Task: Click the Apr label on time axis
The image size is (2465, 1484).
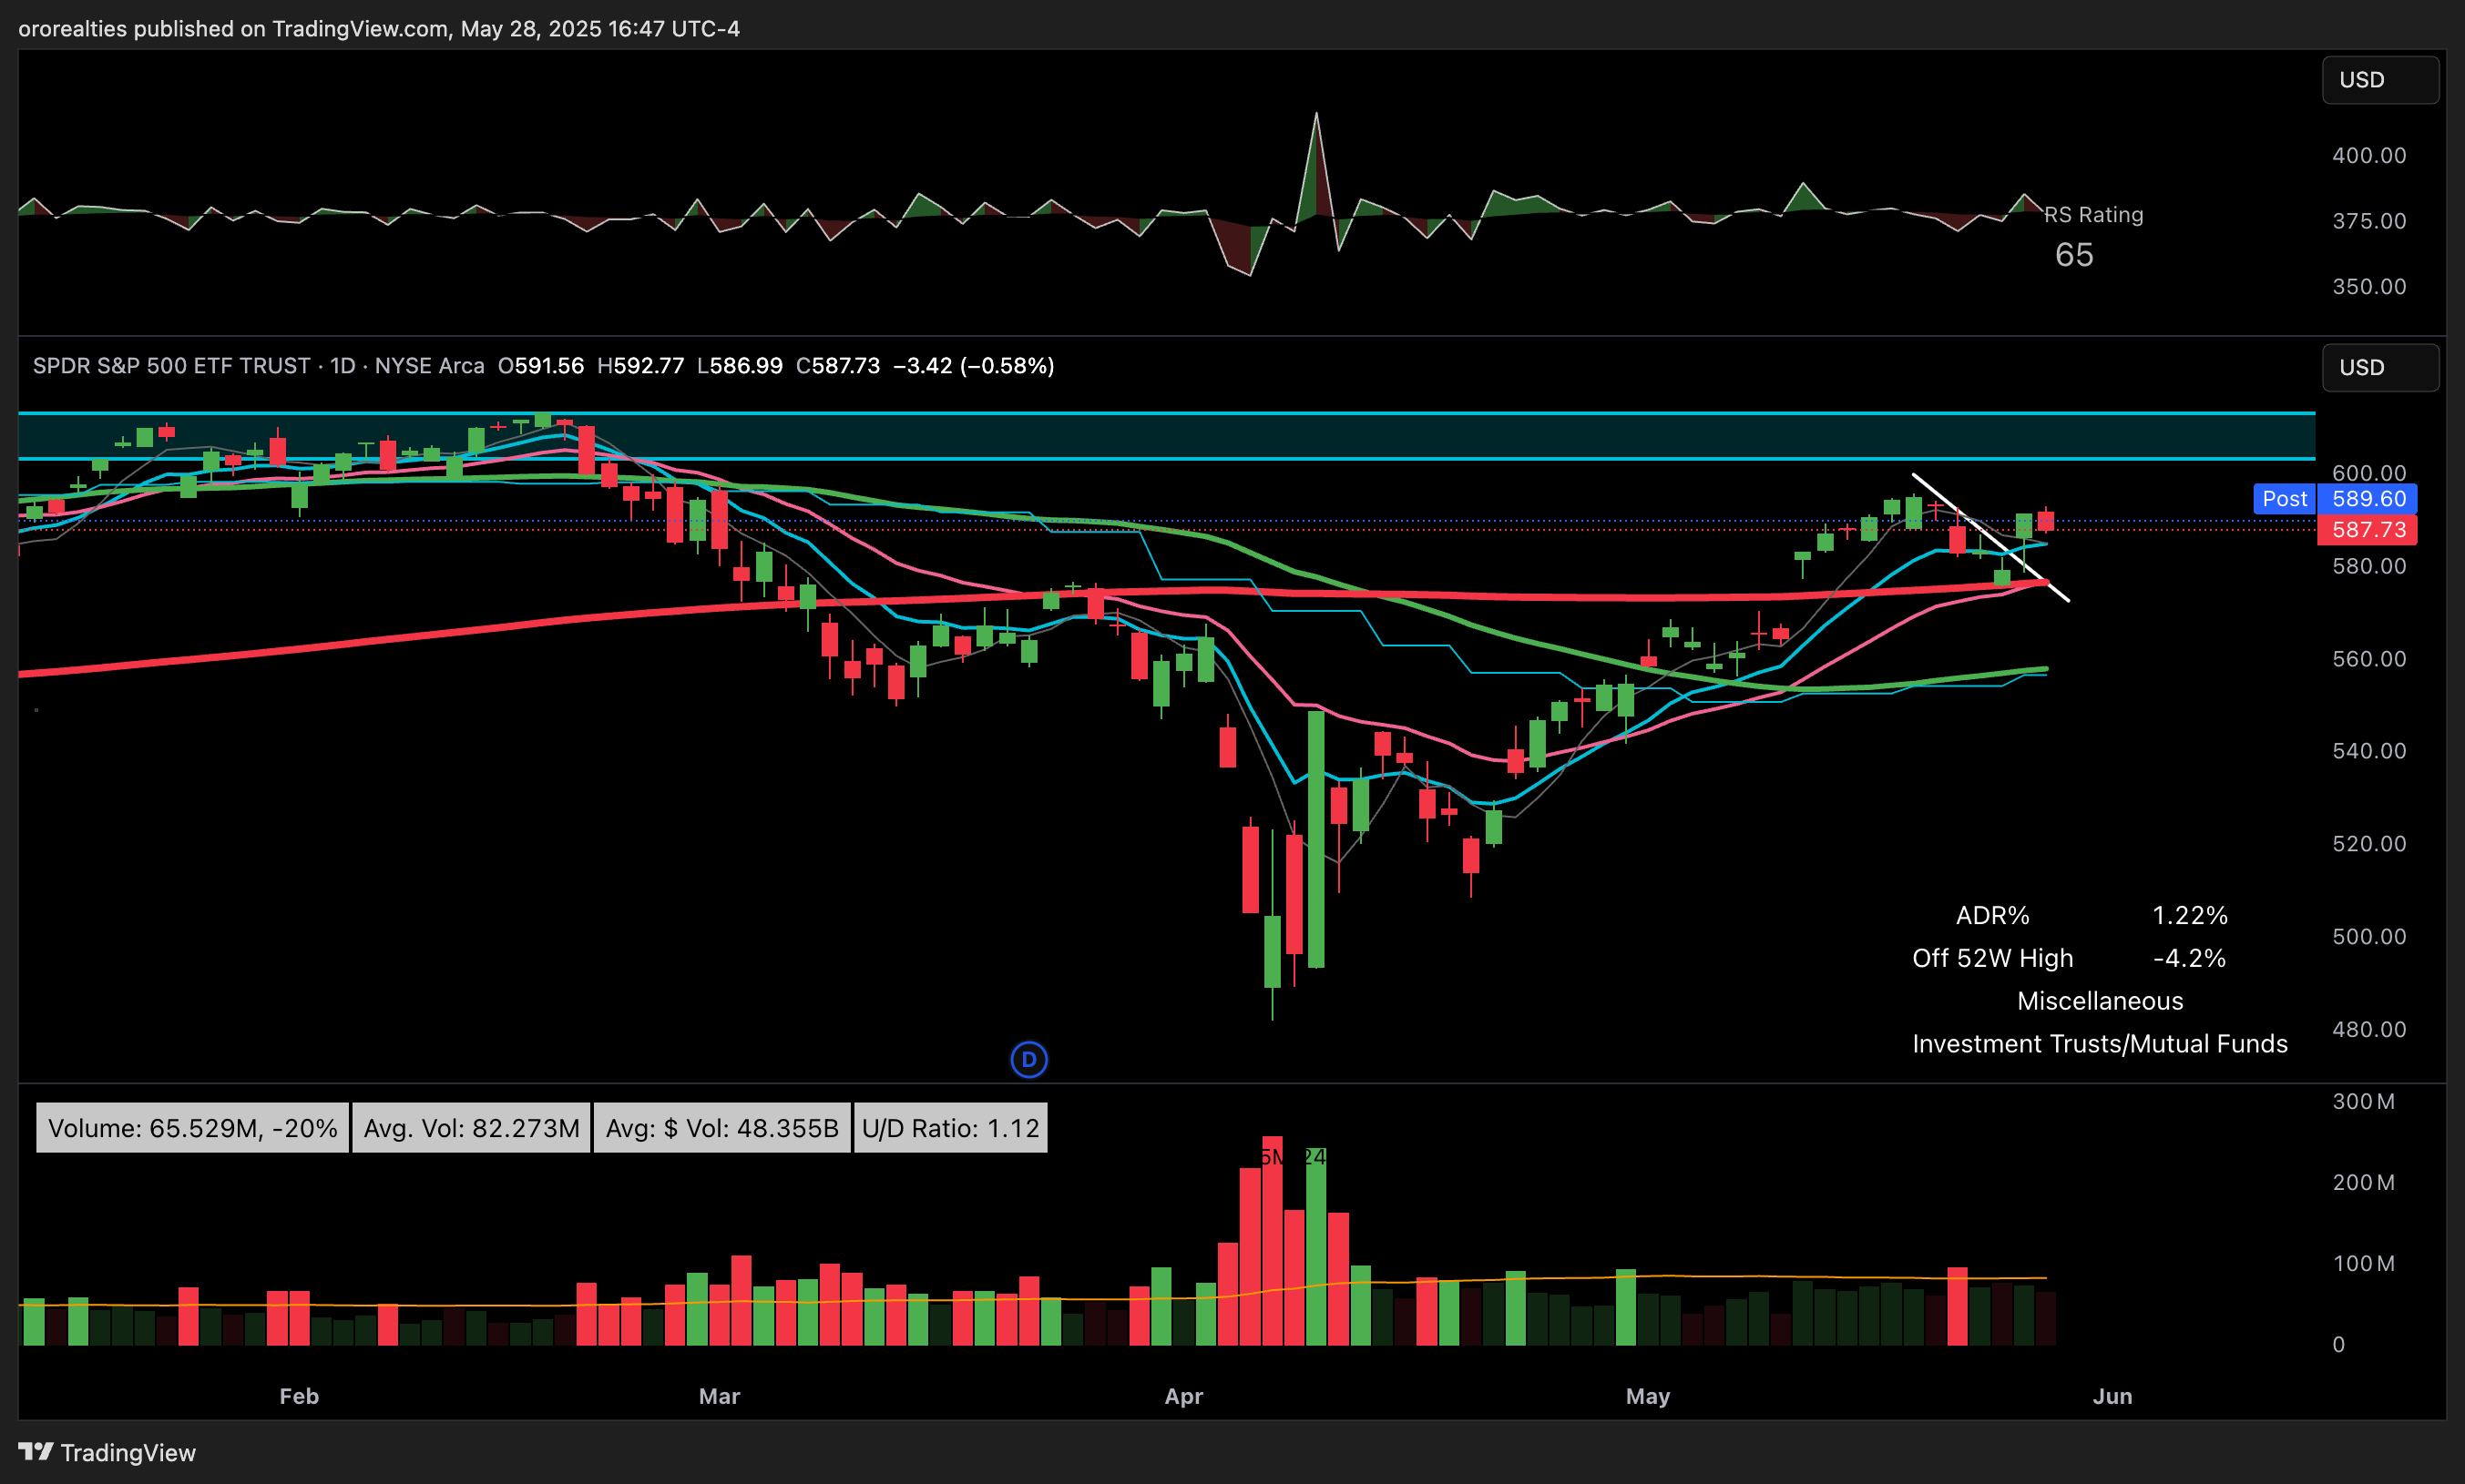Action: point(1183,1396)
